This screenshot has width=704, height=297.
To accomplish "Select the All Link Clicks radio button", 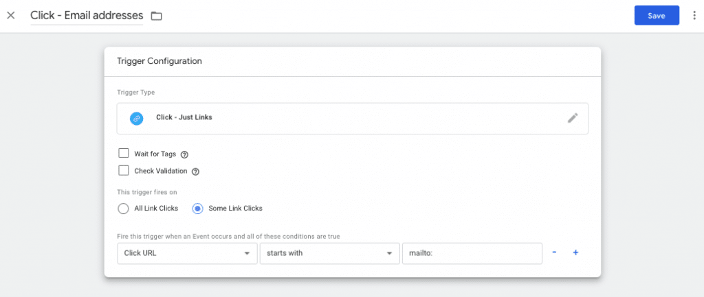I will click(124, 208).
